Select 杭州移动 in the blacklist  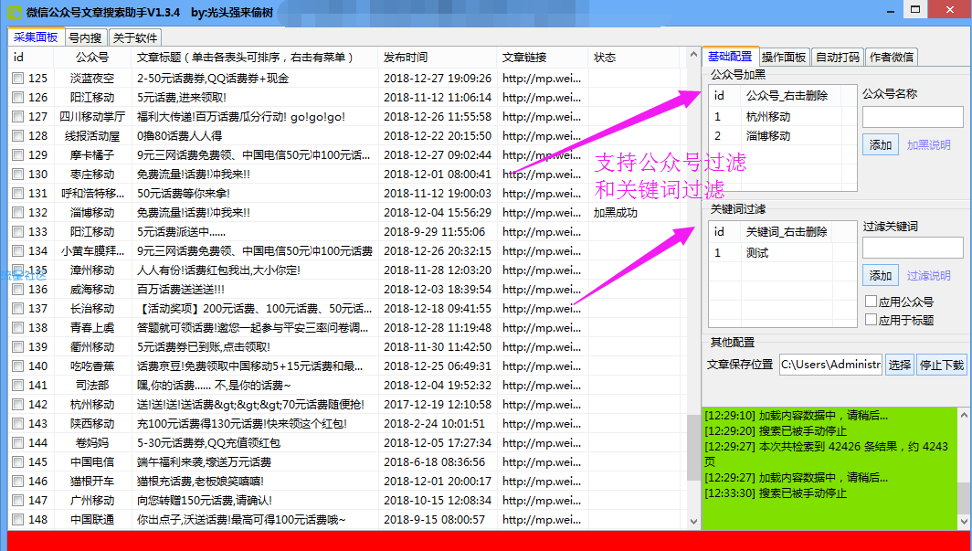(x=768, y=117)
